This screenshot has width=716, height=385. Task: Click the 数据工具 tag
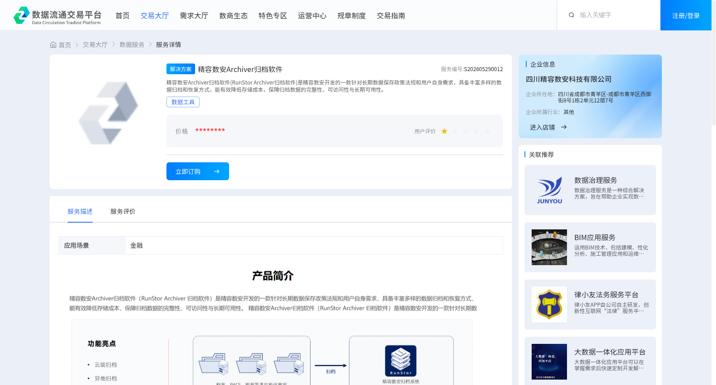(183, 102)
